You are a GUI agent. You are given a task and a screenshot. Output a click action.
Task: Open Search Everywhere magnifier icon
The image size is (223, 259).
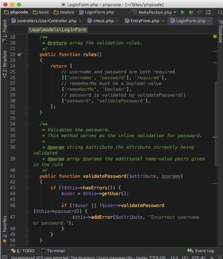(x=220, y=12)
